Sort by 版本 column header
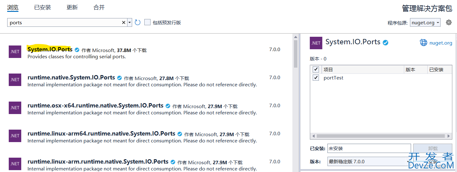 (x=416, y=69)
